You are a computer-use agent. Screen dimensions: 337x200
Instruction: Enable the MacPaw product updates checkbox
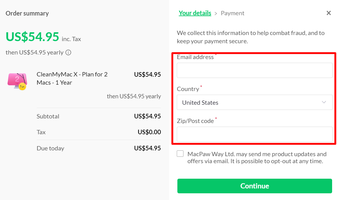pyautogui.click(x=180, y=154)
